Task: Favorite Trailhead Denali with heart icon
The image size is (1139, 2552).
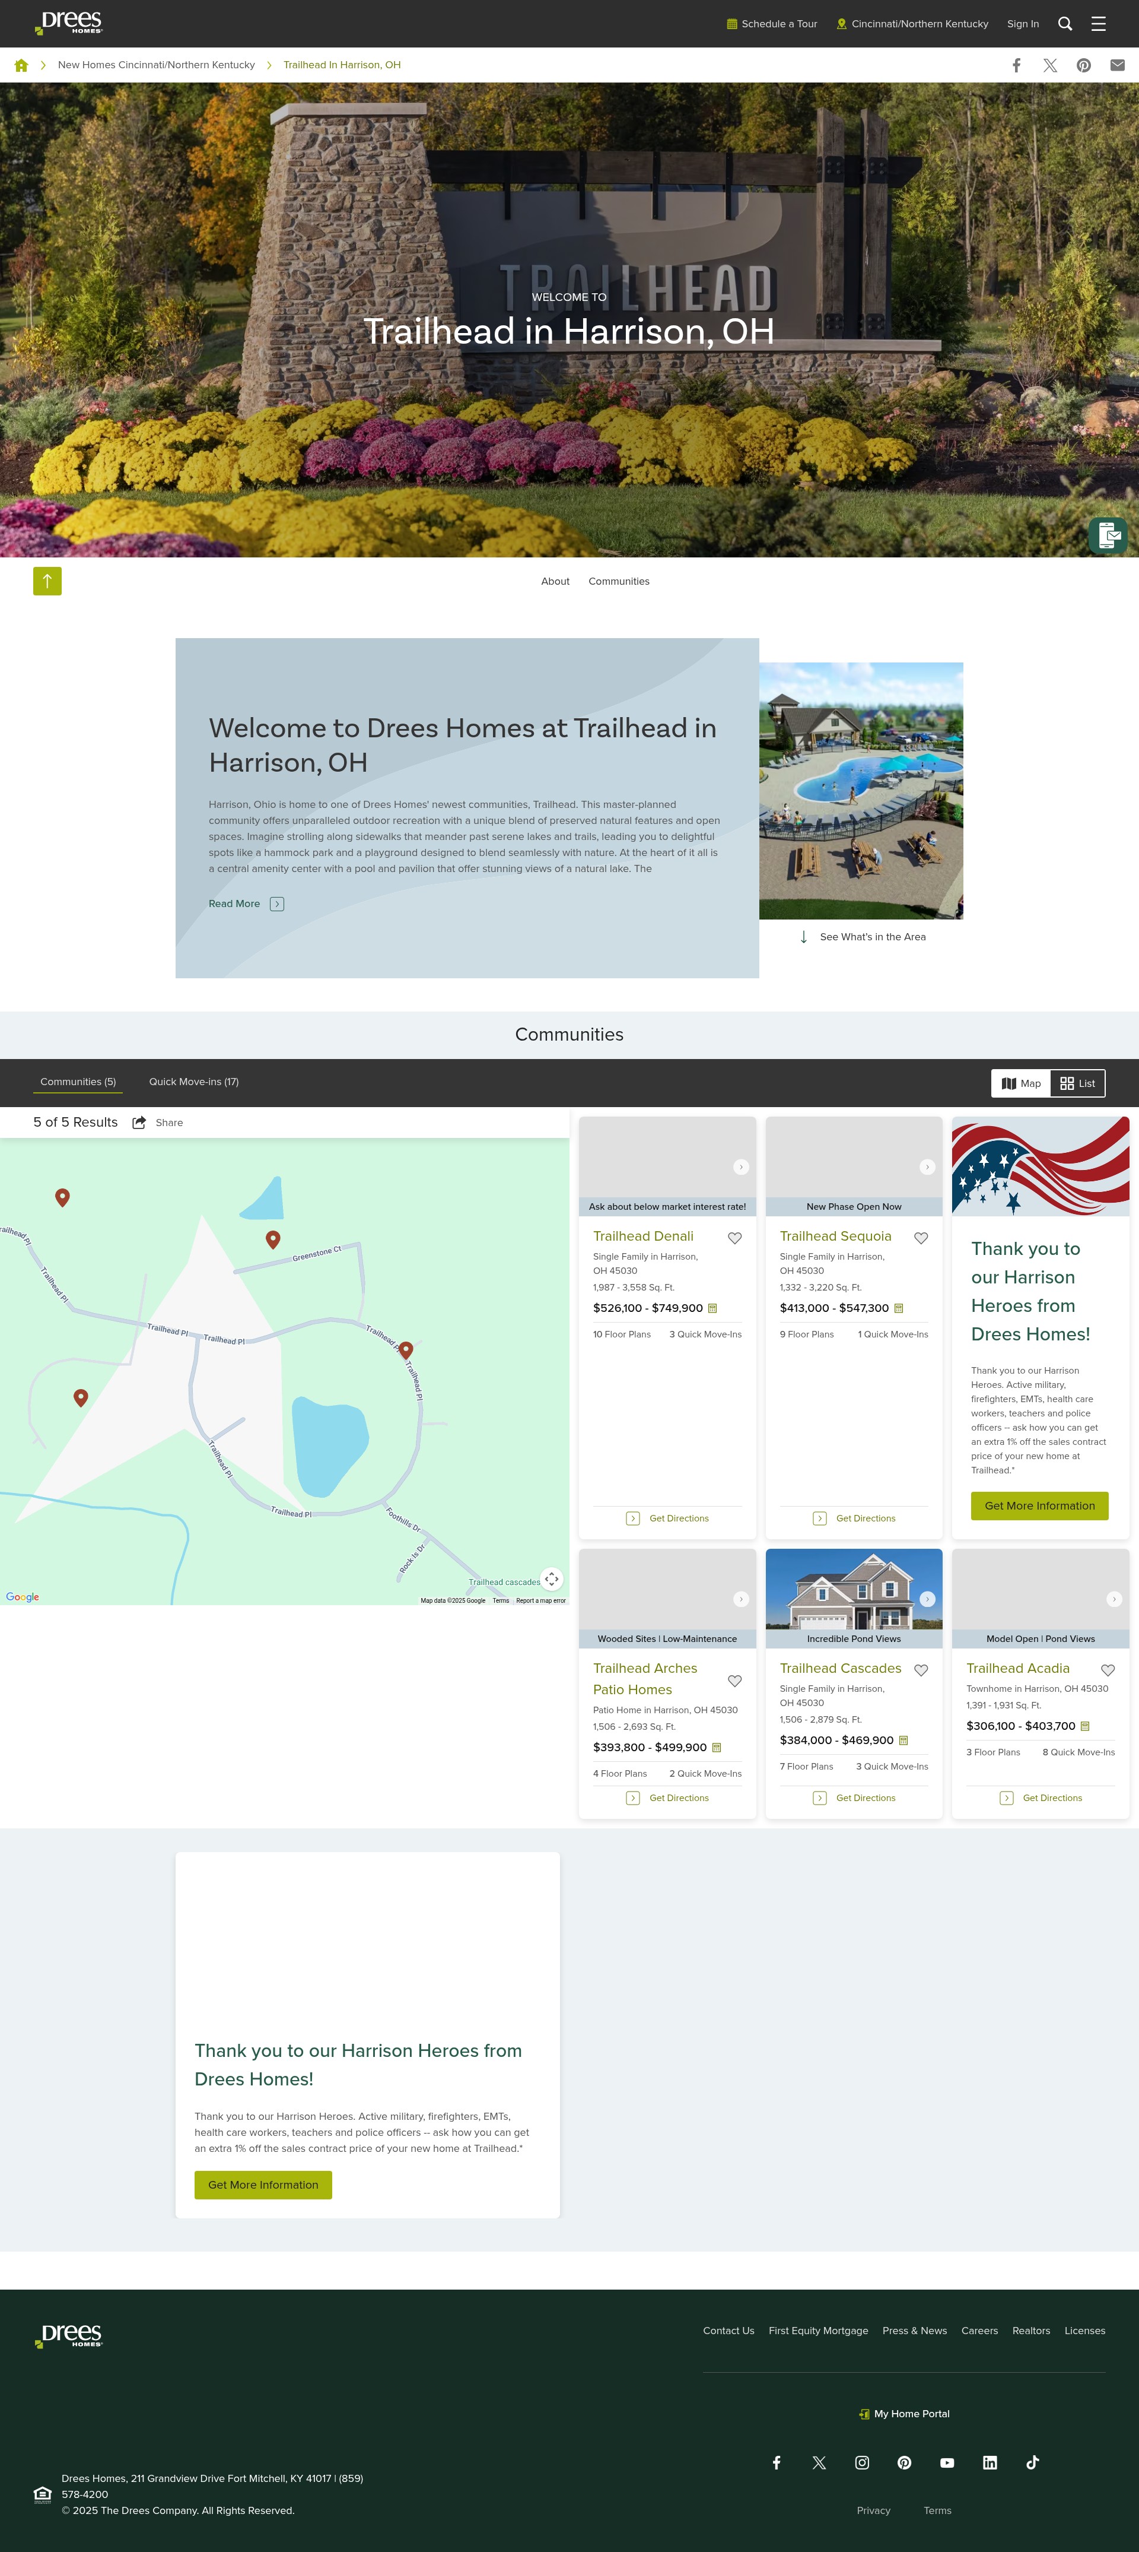Action: tap(735, 1237)
